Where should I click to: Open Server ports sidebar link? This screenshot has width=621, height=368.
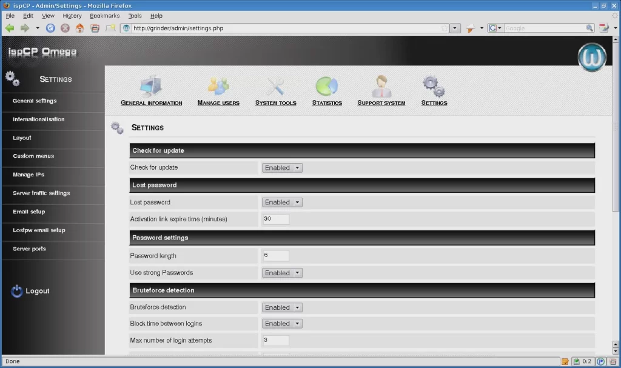tap(29, 249)
